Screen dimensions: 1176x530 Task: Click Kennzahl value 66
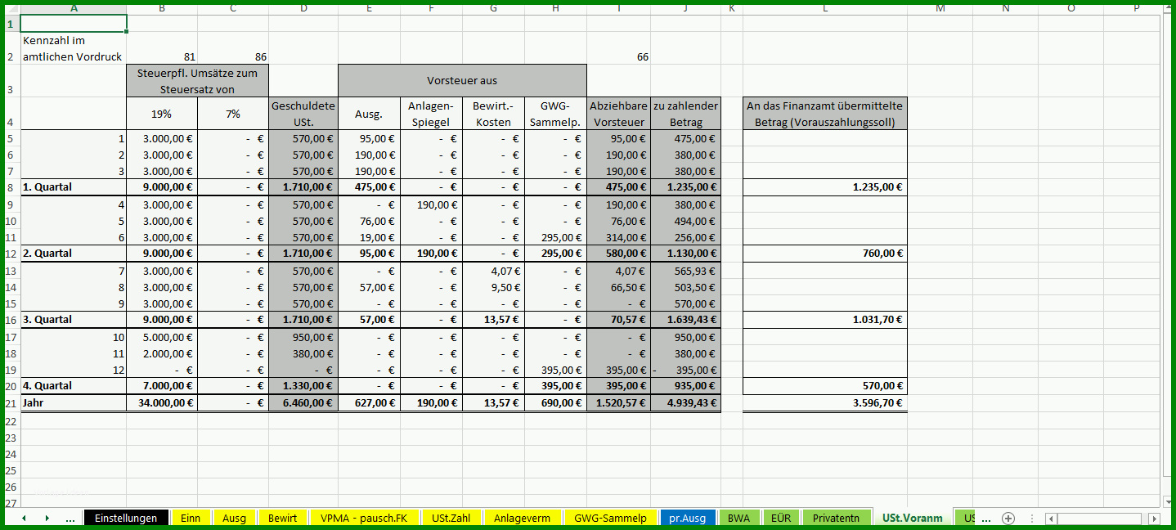[x=619, y=48]
